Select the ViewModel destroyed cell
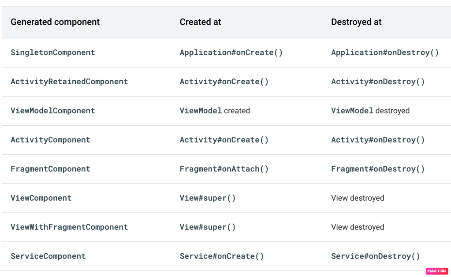 (x=370, y=111)
